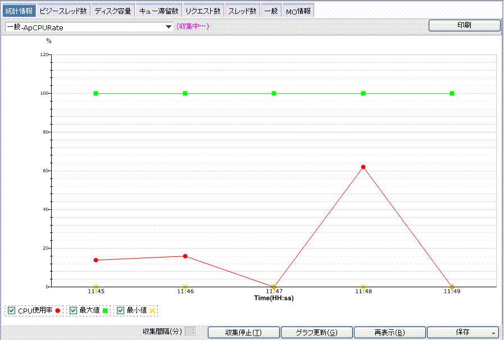Select the MO情報 tab
The image size is (504, 340).
click(298, 11)
